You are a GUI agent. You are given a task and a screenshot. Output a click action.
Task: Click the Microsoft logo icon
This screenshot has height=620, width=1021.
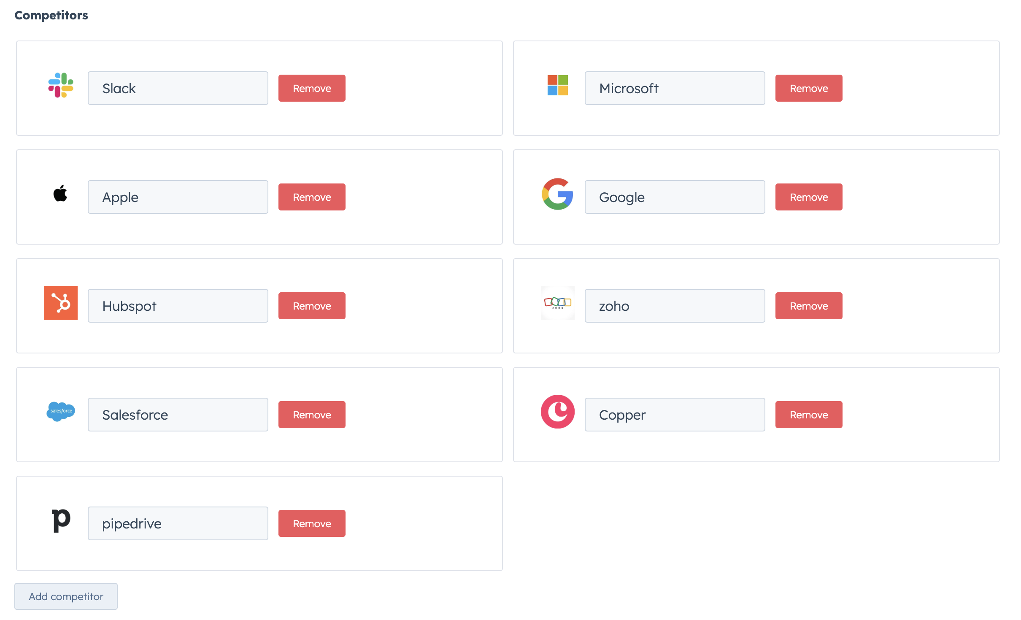(558, 85)
